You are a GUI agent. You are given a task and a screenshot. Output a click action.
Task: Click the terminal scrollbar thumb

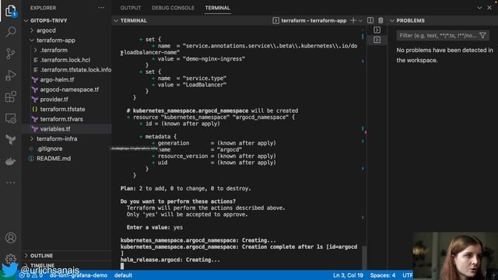[x=364, y=257]
